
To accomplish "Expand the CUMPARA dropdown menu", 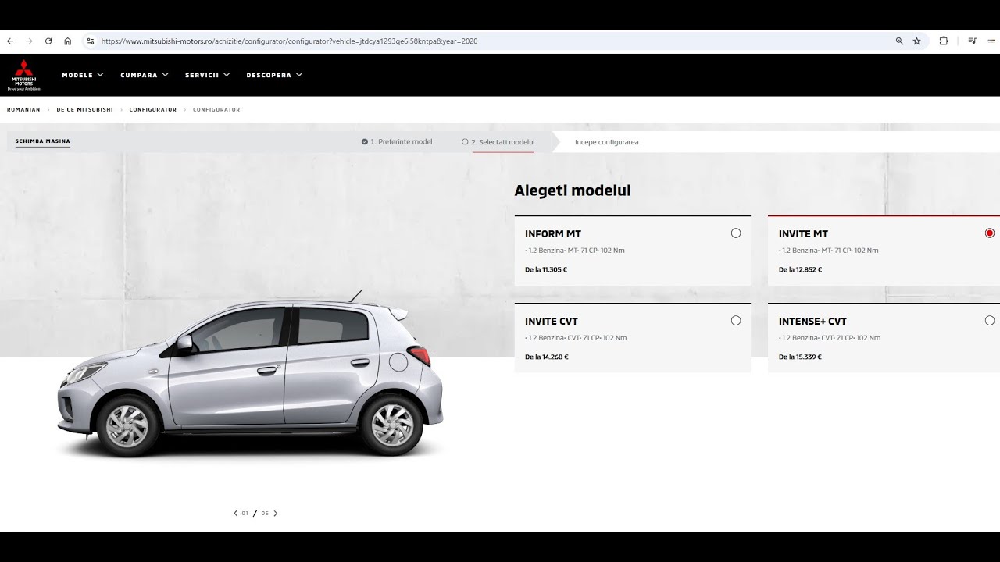I will coord(145,75).
